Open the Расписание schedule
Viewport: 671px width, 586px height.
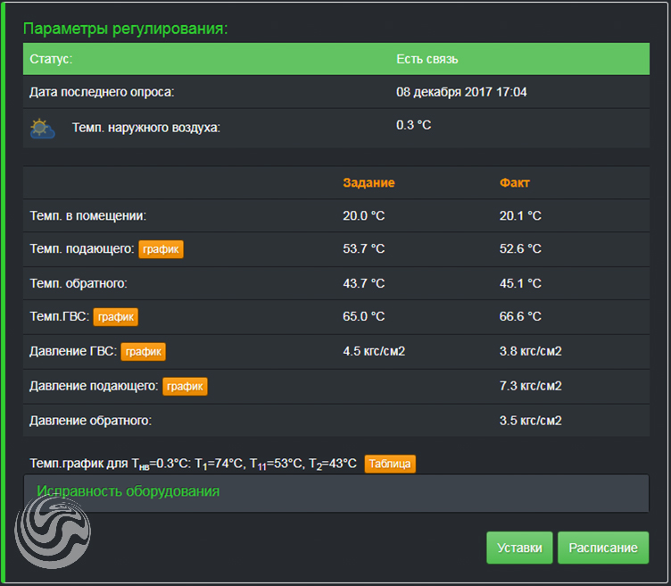click(x=602, y=548)
